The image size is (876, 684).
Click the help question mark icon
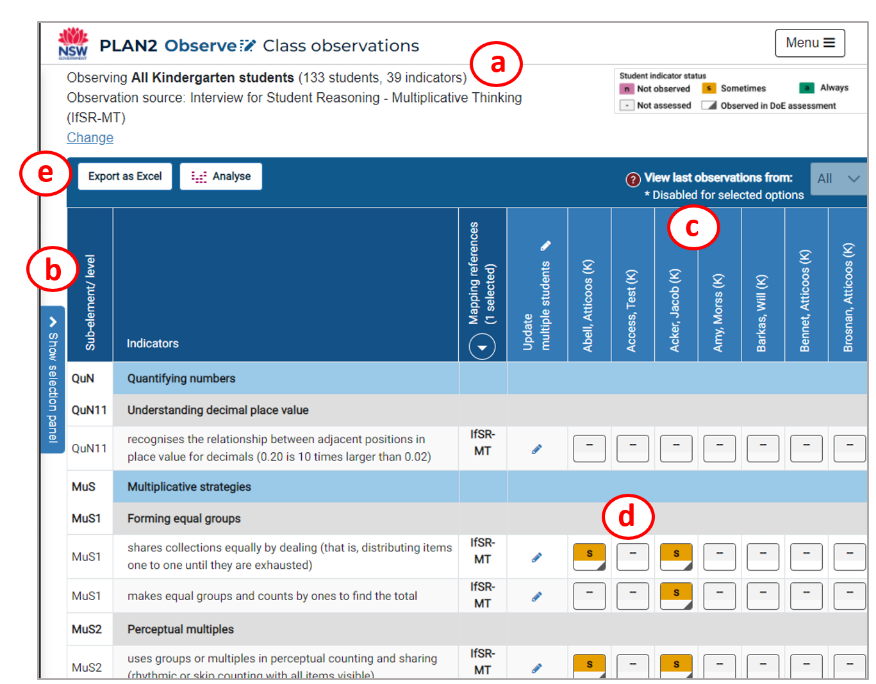click(x=633, y=179)
